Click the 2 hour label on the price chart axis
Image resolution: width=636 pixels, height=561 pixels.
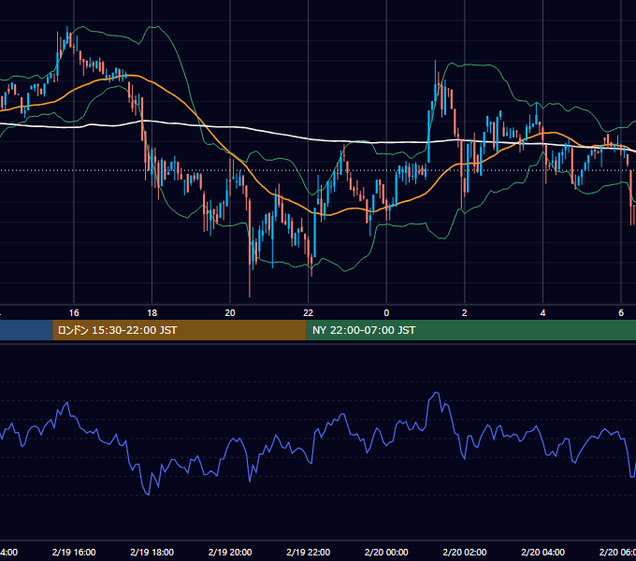(x=465, y=313)
